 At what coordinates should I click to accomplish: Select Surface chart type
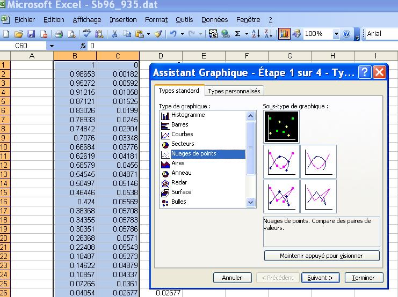pos(202,192)
